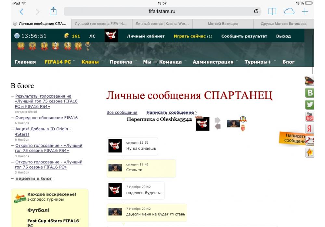Reload the page with refresh icon
The image size is (325, 227).
point(256,12)
